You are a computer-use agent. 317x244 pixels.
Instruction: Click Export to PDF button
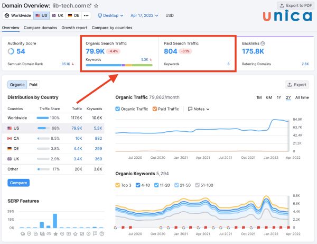point(296,5)
